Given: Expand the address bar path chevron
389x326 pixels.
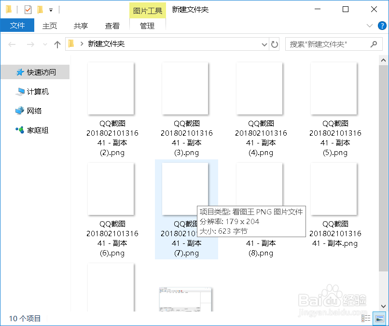Looking at the screenshot, I should click(x=82, y=44).
